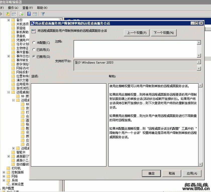This screenshot has height=192, width=211.
Task: Select the 已启用(E) radio button
Action: (x=34, y=50)
